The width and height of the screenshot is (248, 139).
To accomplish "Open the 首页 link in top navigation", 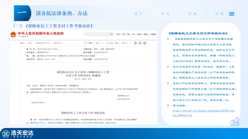I will (118, 34).
